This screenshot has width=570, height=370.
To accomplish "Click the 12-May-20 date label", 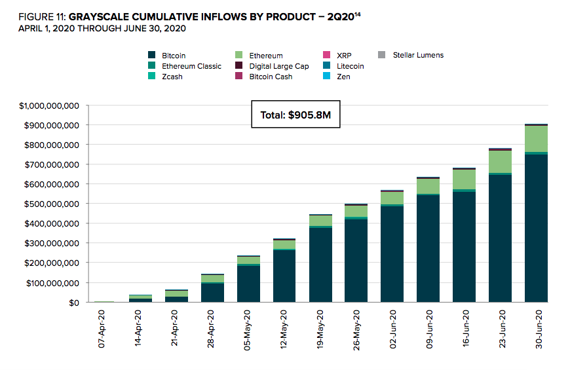I will tap(284, 329).
